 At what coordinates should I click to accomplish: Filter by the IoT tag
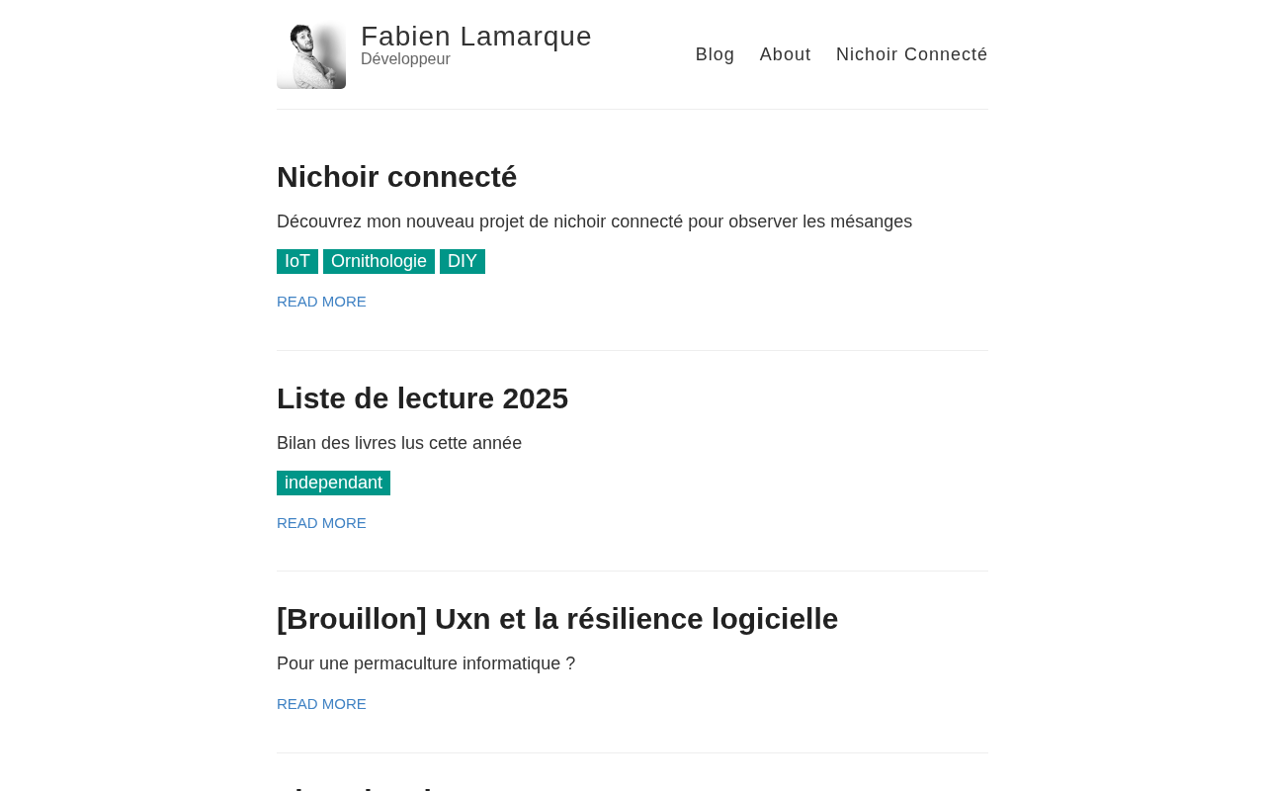tap(296, 262)
